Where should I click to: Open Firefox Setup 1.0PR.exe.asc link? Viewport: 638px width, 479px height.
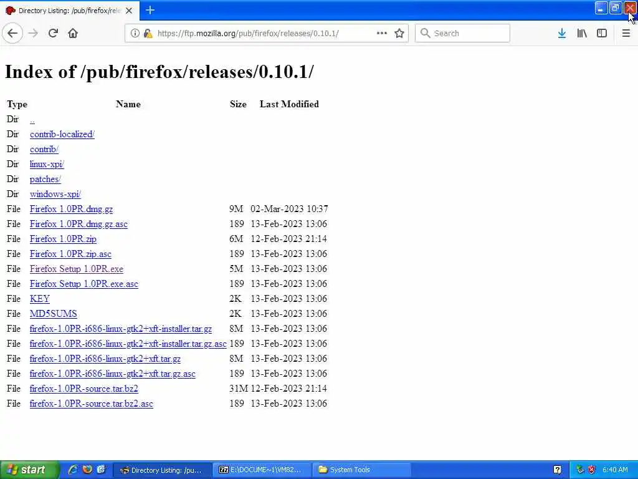(x=84, y=284)
